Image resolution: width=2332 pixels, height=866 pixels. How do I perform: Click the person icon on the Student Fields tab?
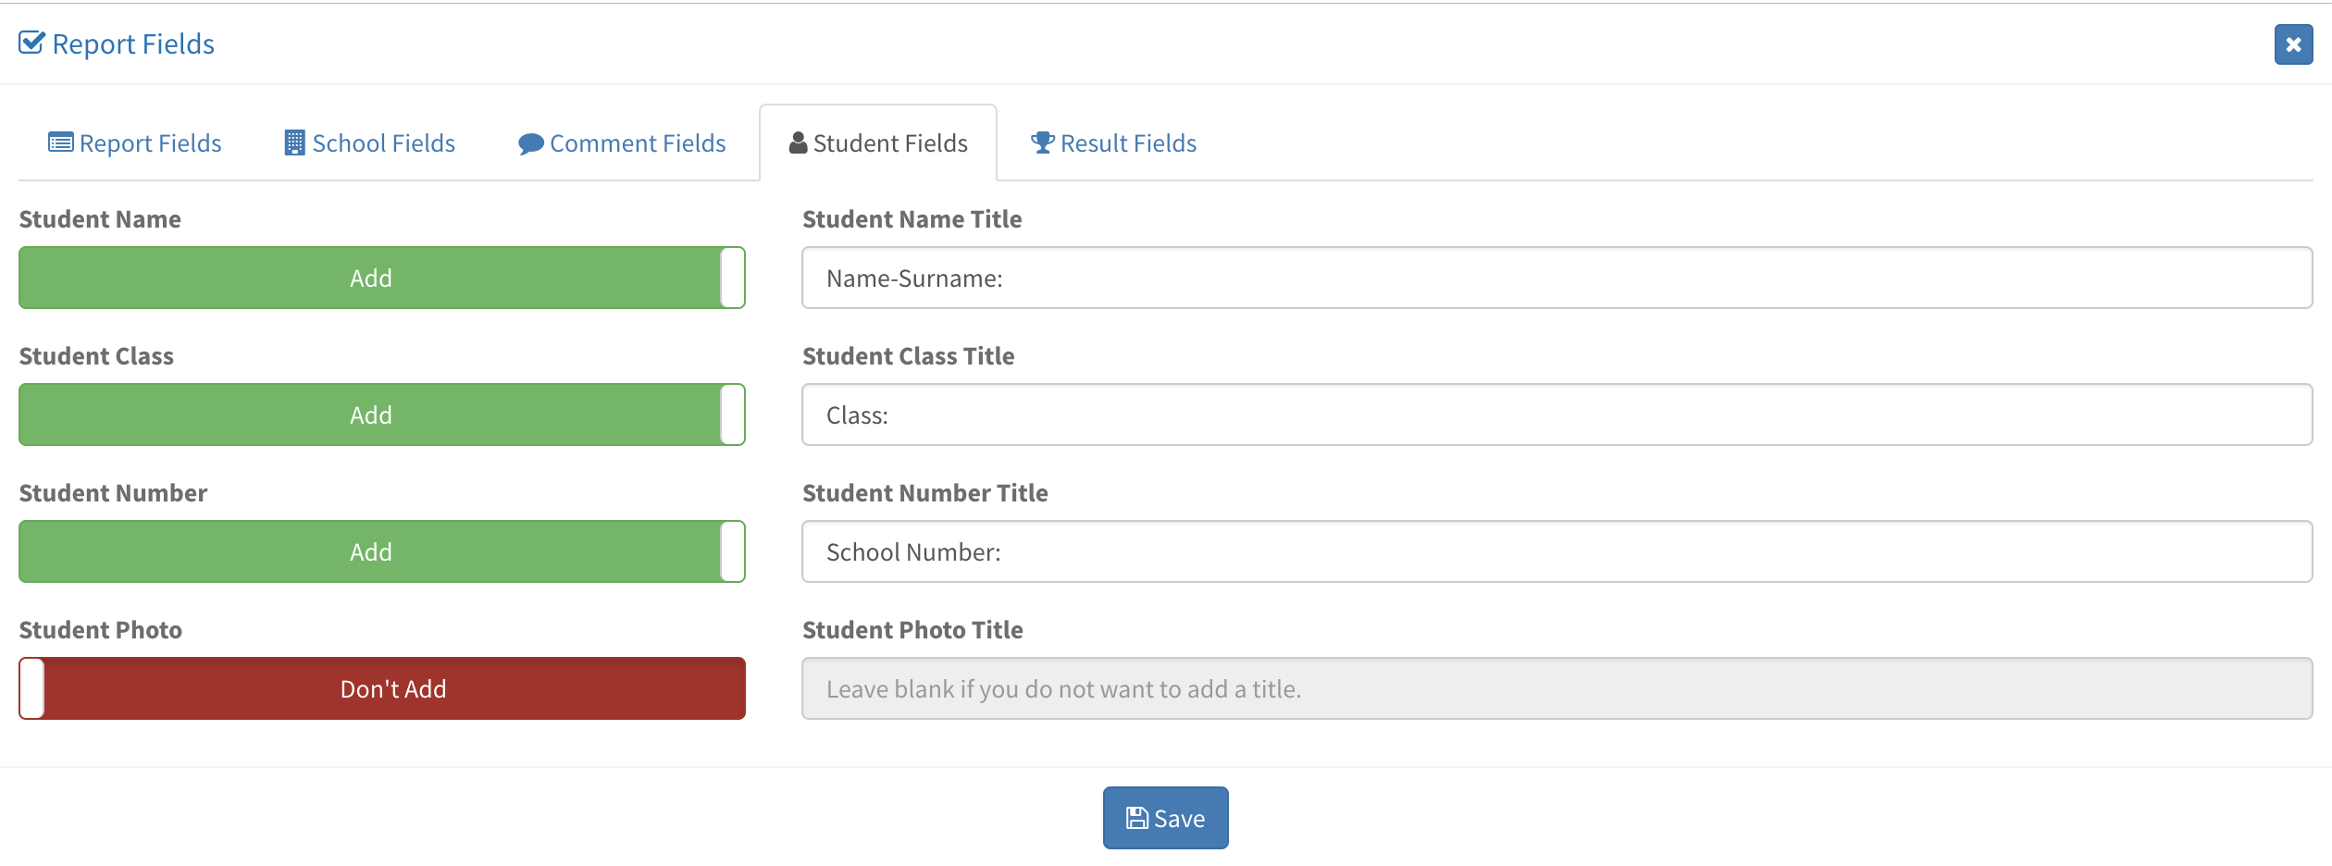click(x=799, y=142)
